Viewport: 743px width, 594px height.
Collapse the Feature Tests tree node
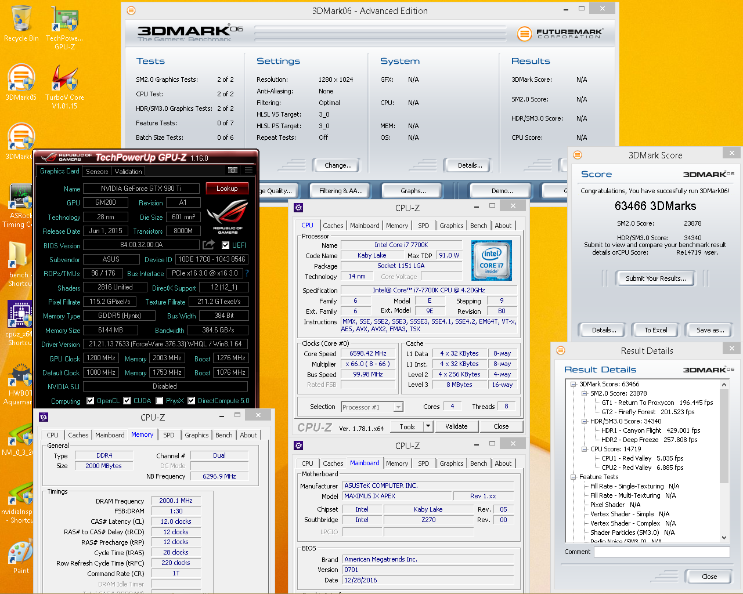[573, 477]
